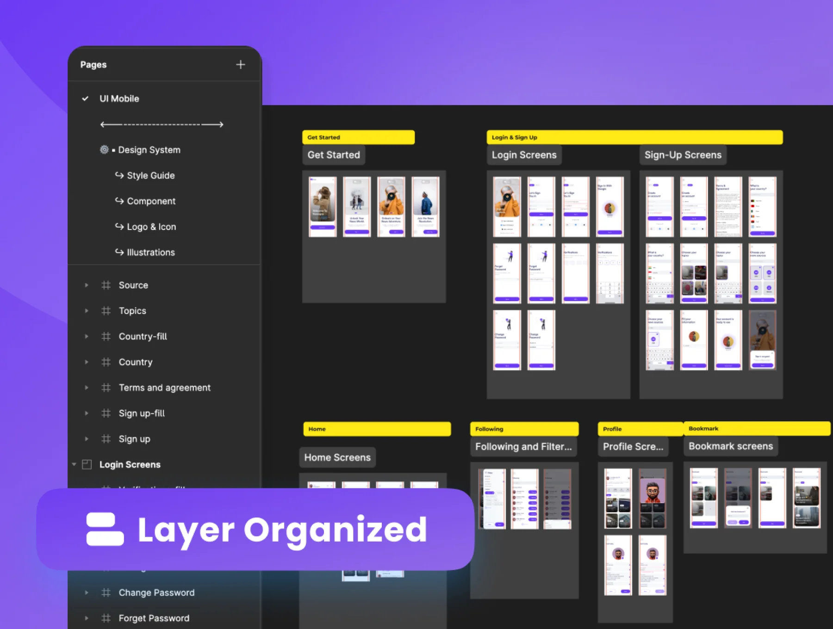Open first Sign-Up screen thumbnail
The image size is (833, 629).
coord(659,207)
